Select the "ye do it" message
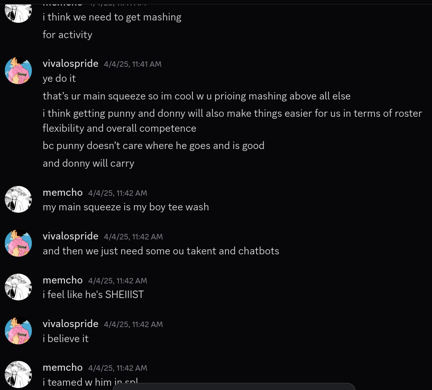This screenshot has height=390, width=432. click(x=59, y=79)
